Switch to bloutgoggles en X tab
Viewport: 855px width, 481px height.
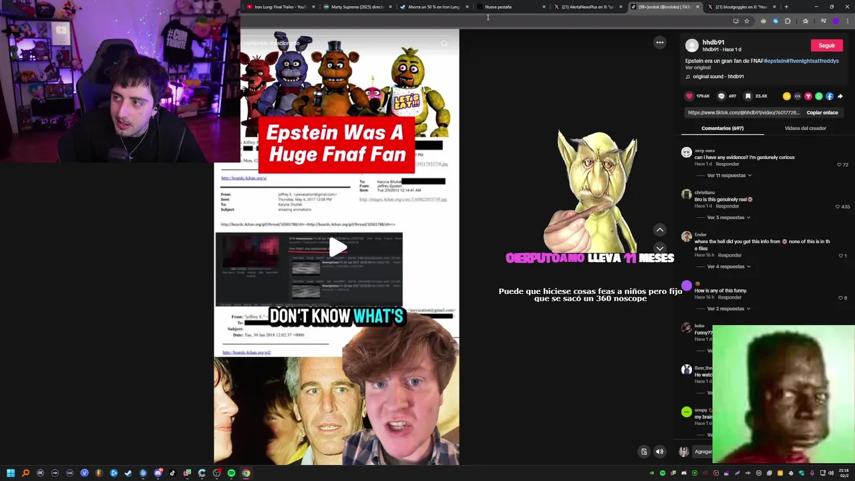click(740, 7)
